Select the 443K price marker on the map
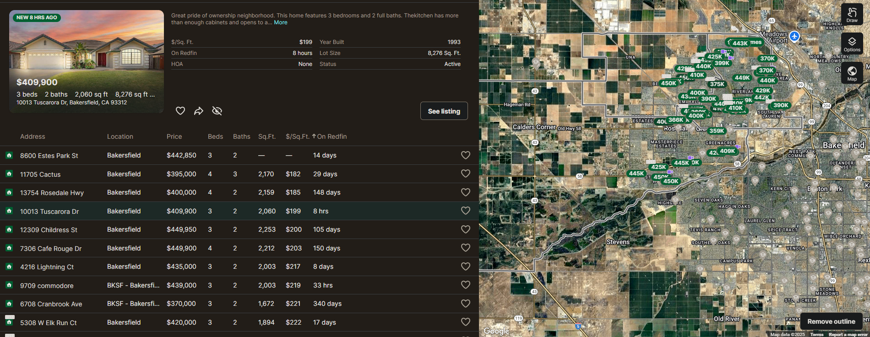The width and height of the screenshot is (870, 337). [740, 43]
